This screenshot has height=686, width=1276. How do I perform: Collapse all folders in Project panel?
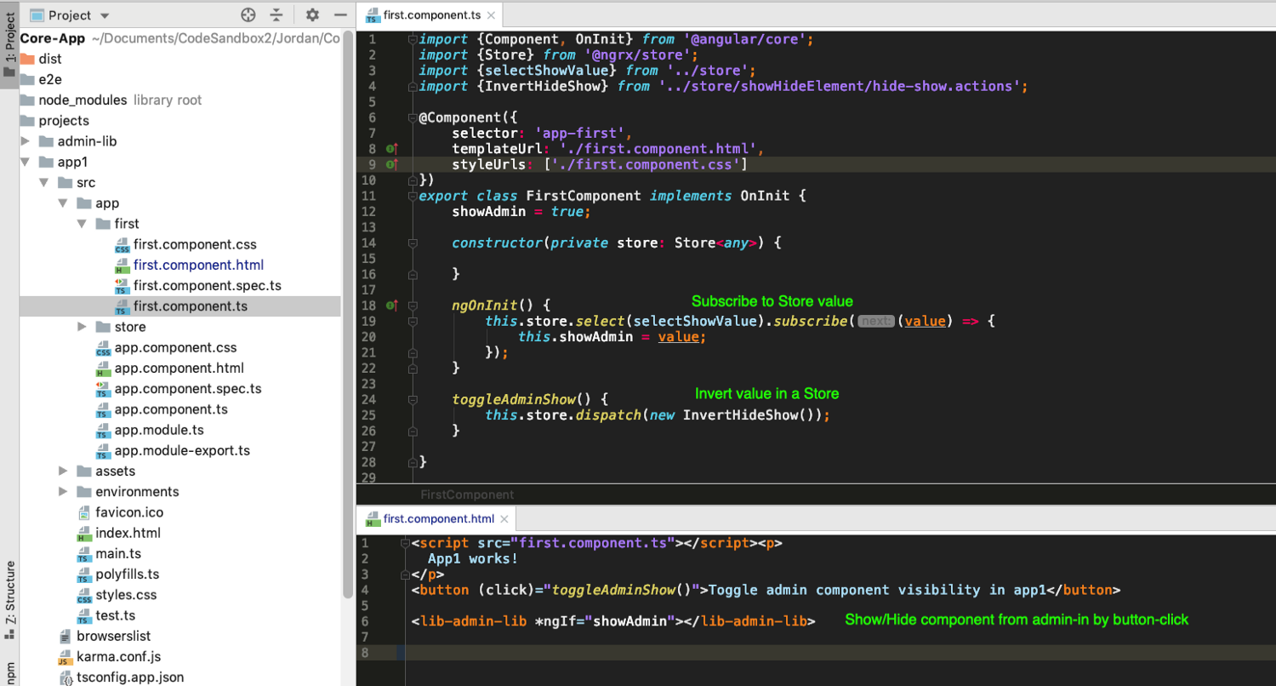pos(275,14)
